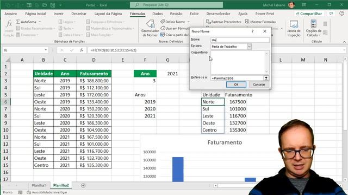This screenshot has height=195, width=348.
Task: Select cell containing Centro in column B
Action: click(43, 165)
